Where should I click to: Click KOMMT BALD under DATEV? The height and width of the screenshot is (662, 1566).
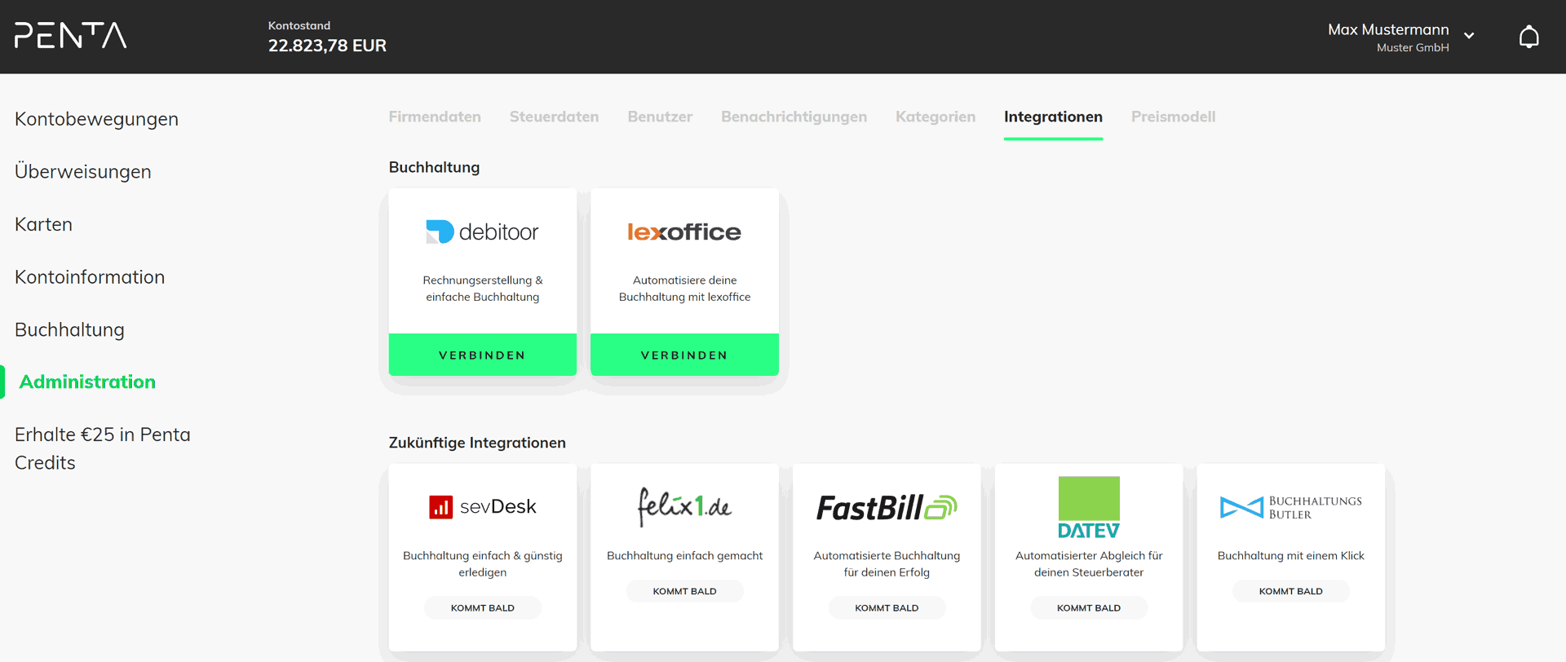(x=1089, y=608)
